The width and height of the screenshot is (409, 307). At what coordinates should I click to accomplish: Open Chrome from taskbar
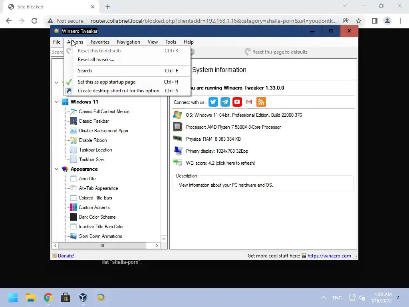coord(48,297)
